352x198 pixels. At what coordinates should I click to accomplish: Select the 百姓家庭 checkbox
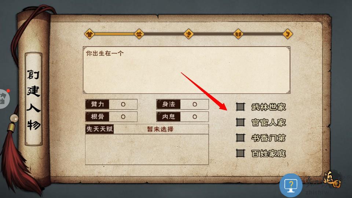tap(241, 153)
